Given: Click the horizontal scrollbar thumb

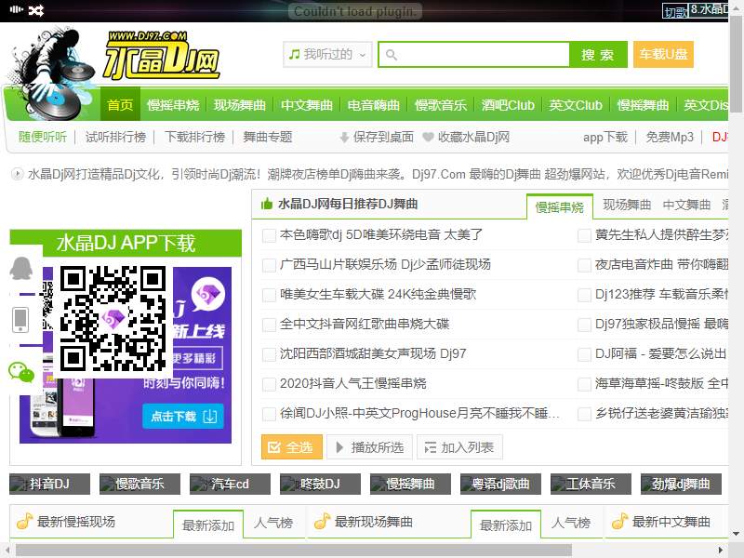Looking at the screenshot, I should tap(294, 551).
